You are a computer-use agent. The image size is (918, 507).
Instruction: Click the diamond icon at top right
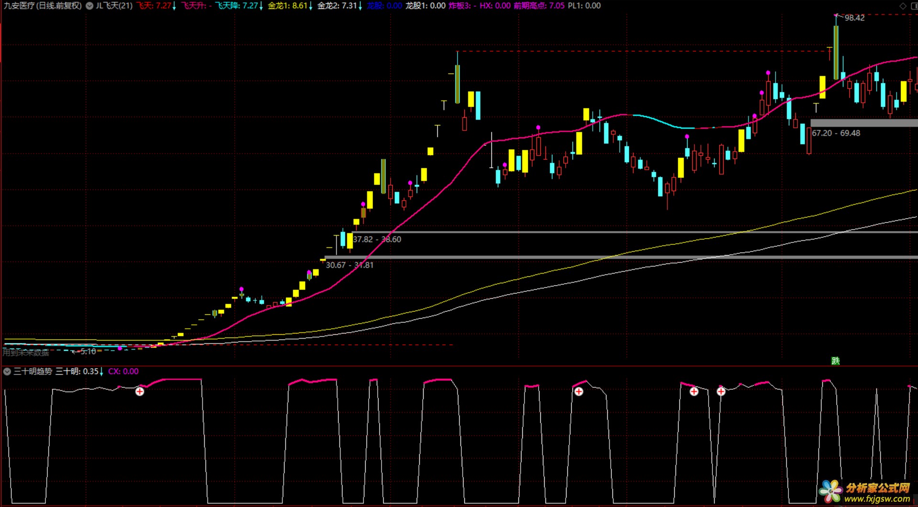coord(903,6)
